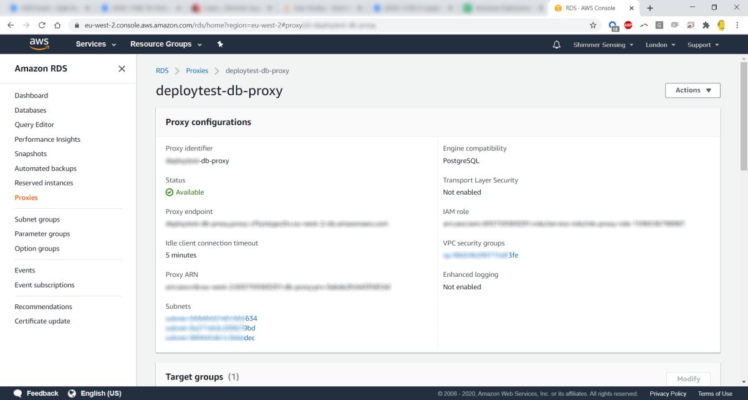Viewport: 748px width, 400px height.
Task: Click Proxies breadcrumb link
Action: pyautogui.click(x=197, y=71)
